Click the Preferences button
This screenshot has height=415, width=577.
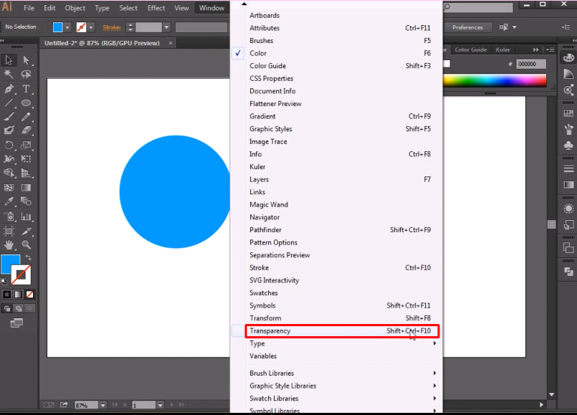(x=467, y=27)
